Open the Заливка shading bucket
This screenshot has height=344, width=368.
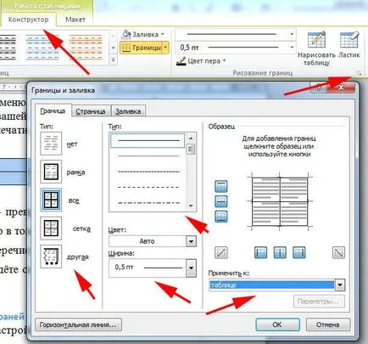pyautogui.click(x=126, y=34)
